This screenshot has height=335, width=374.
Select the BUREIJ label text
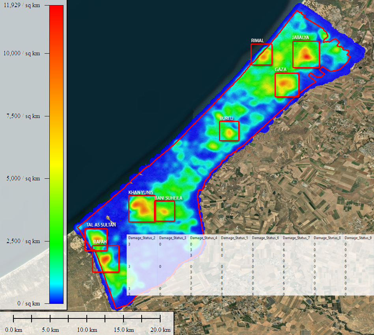[x=226, y=118]
